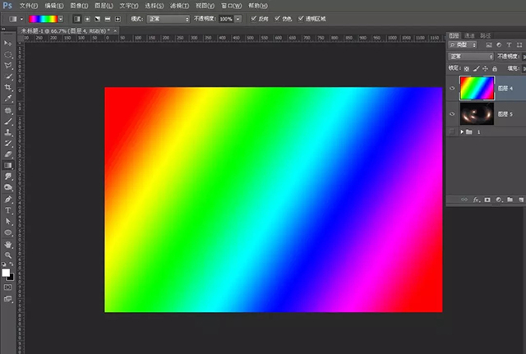526x354 pixels.
Task: Choose the linear gradient style icon
Action: (x=76, y=17)
